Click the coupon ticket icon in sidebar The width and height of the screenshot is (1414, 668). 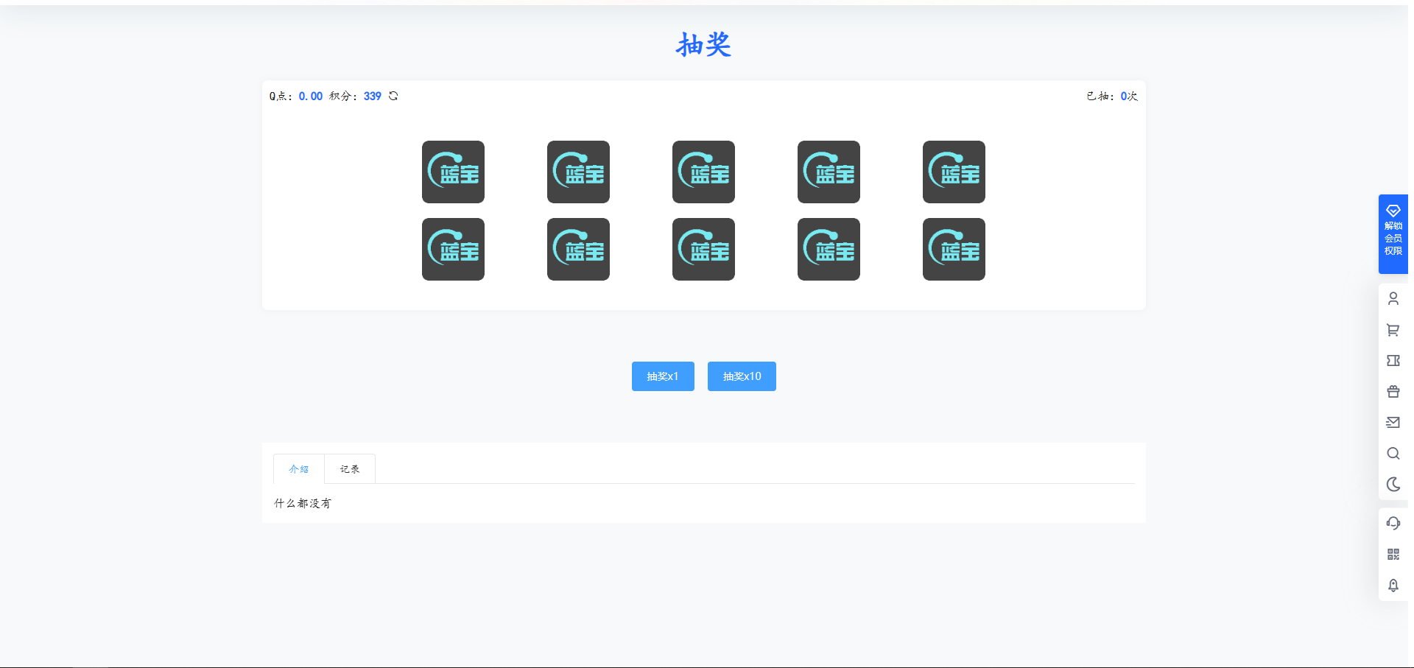coord(1393,361)
